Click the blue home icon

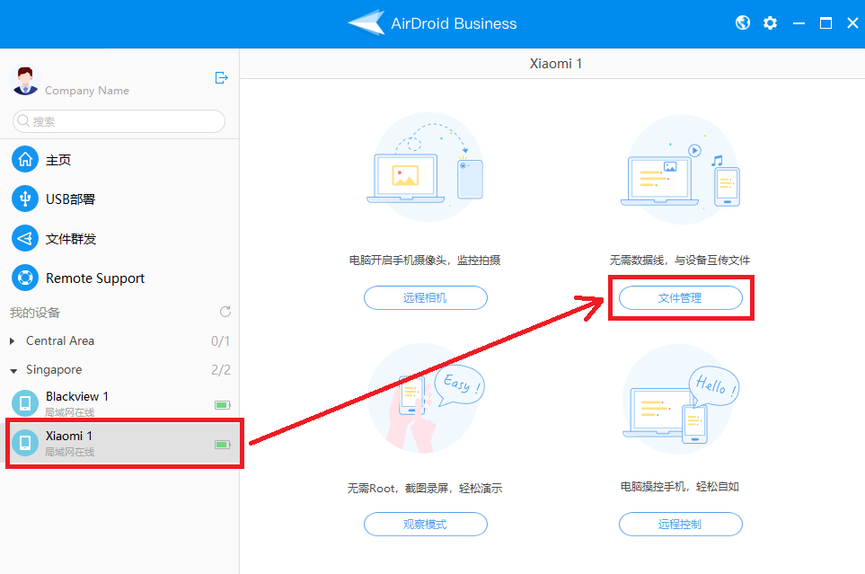coord(25,160)
